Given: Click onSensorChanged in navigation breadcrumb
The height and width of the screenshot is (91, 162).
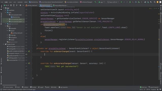Looking at the screenshot, I should (x=86, y=2).
